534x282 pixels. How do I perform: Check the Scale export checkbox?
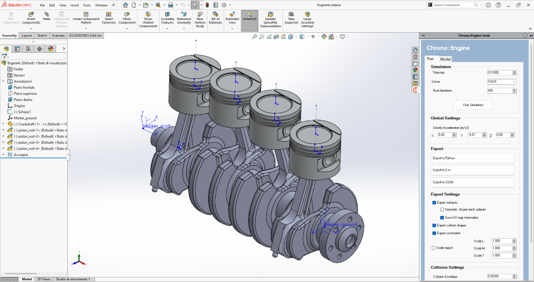[434, 248]
